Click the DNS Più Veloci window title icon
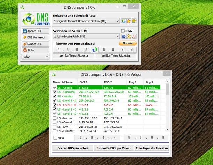This screenshot has height=165, width=213. 54,74
